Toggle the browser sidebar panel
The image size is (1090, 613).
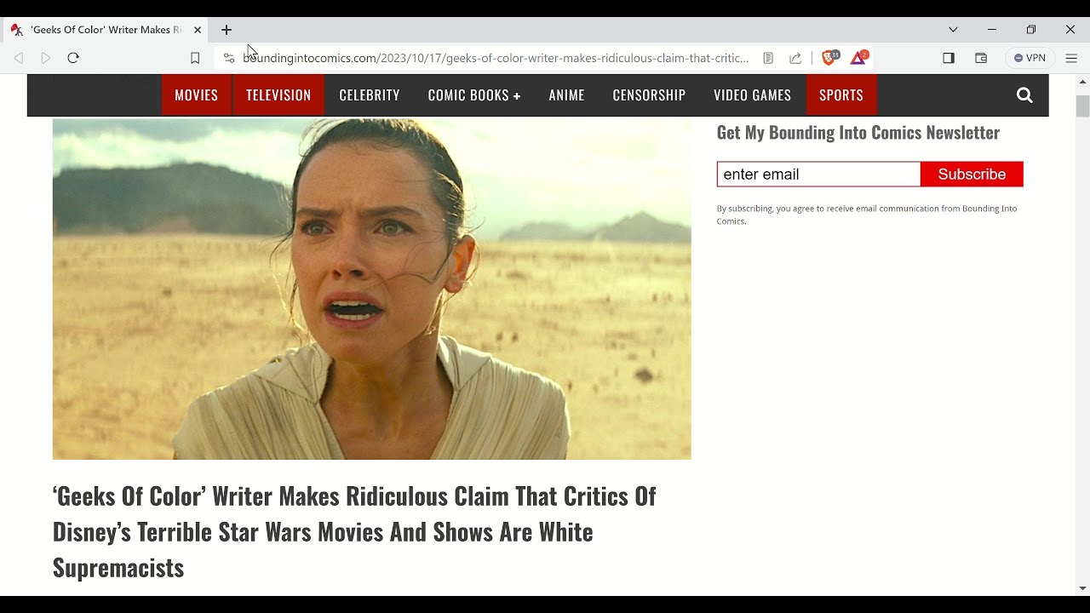pos(949,58)
